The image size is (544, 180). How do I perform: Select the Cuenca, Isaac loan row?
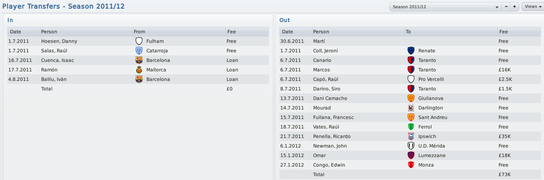coord(138,60)
